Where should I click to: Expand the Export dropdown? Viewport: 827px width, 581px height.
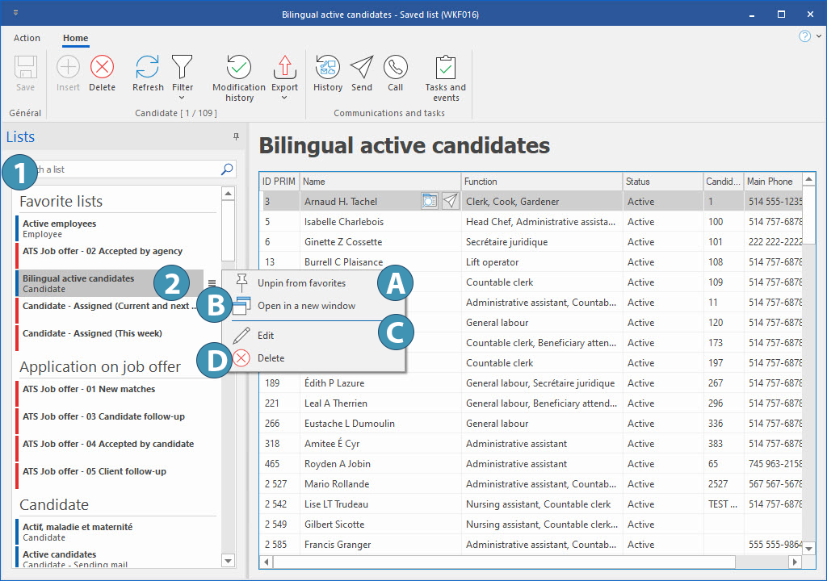(x=284, y=98)
